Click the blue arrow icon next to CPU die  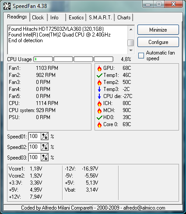[x=99, y=96]
